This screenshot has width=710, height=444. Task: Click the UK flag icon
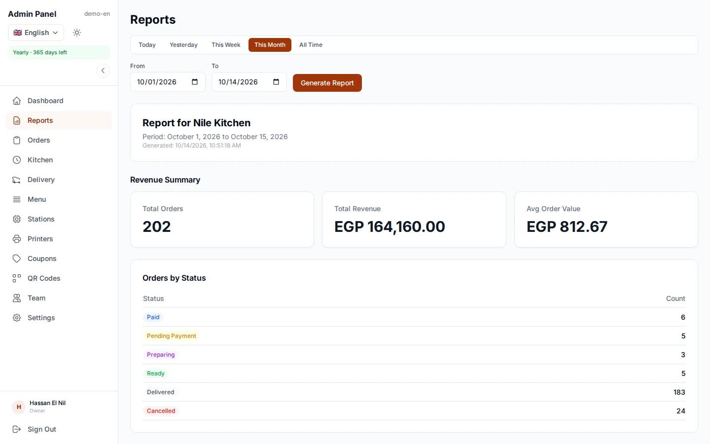pyautogui.click(x=18, y=33)
